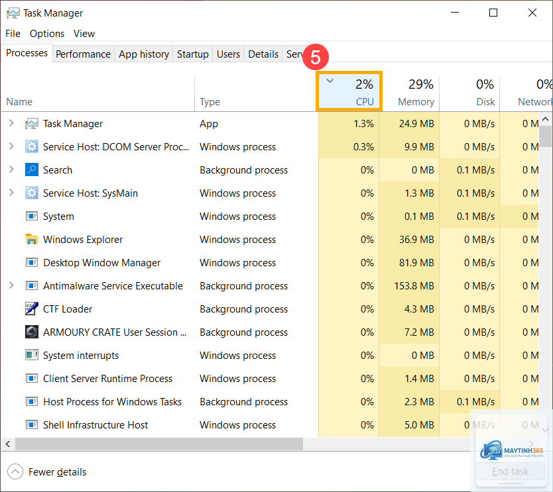Open the View menu
This screenshot has width=553, height=492.
(84, 34)
